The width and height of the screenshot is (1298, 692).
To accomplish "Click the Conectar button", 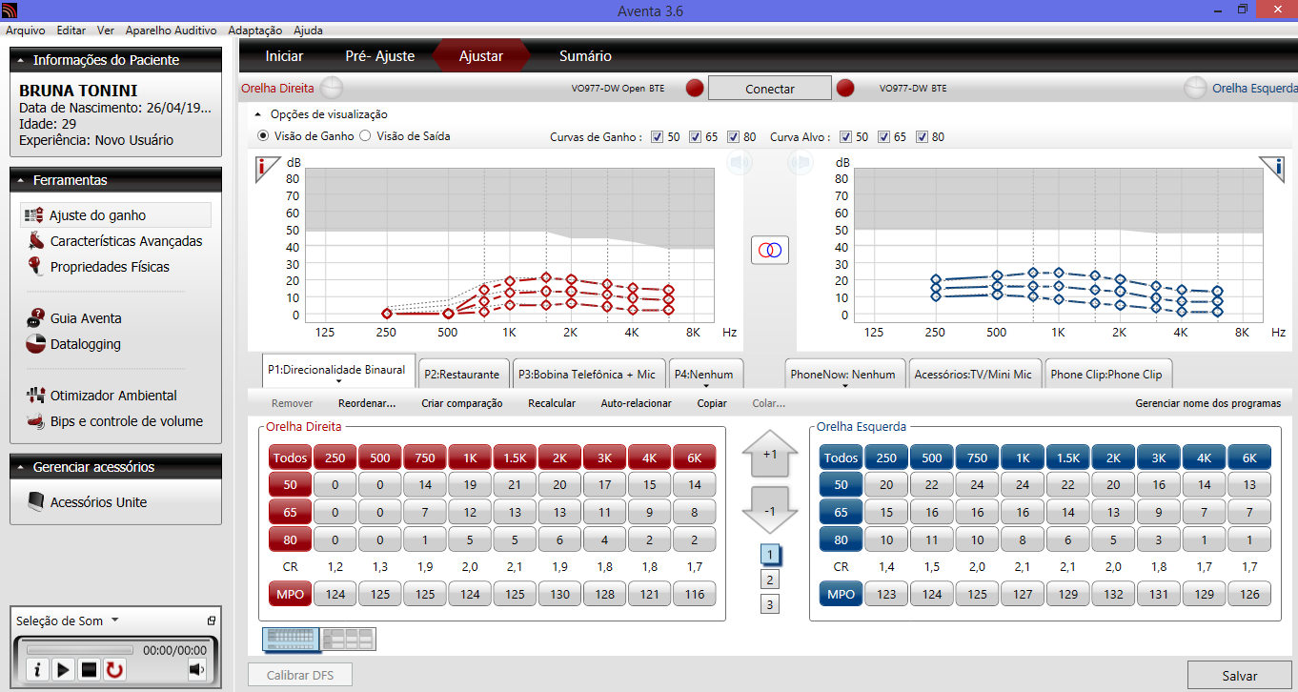I will tap(770, 89).
